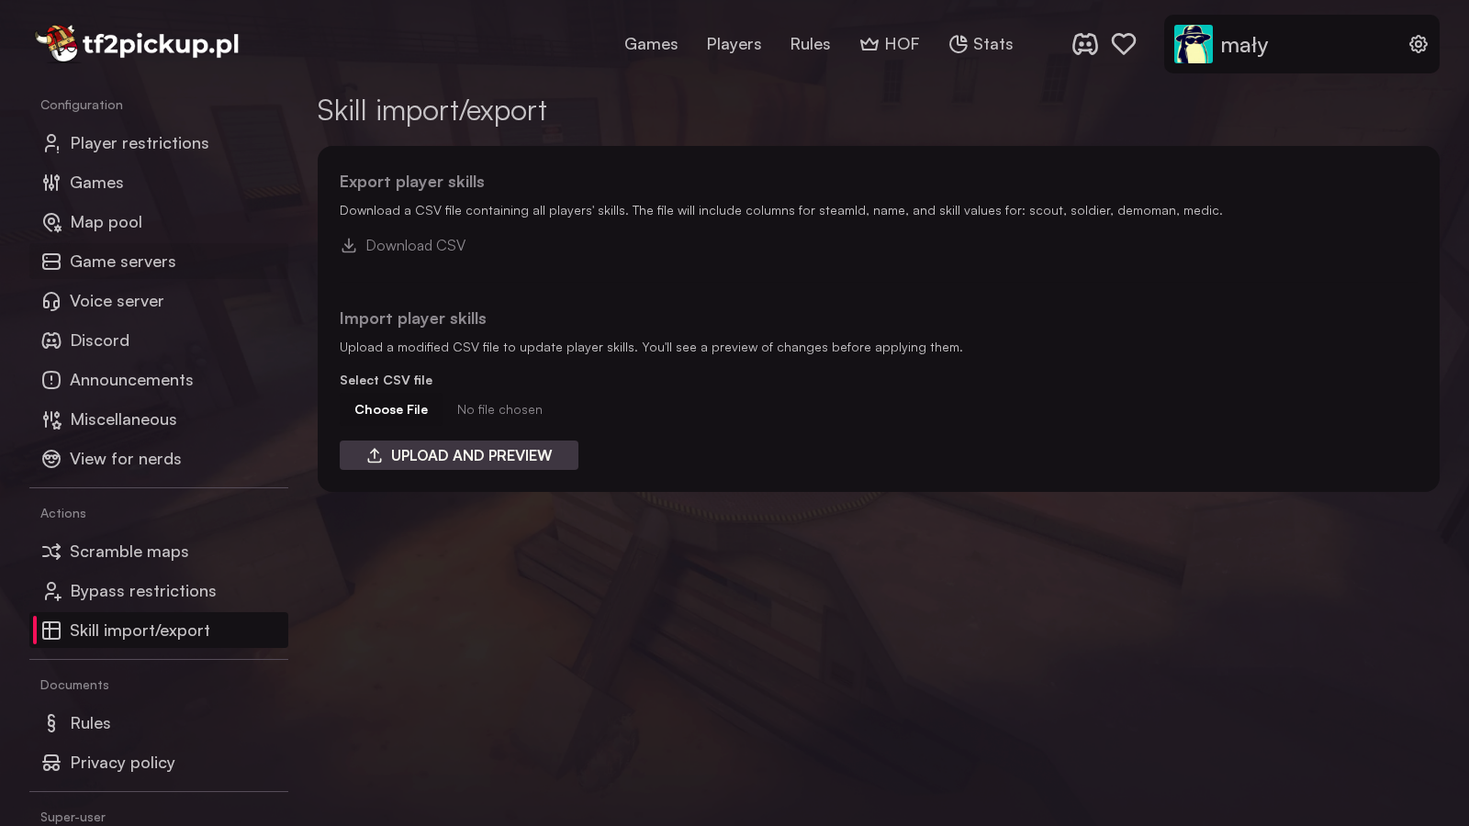The height and width of the screenshot is (826, 1469).
Task: Navigate to Games in the top menu
Action: coord(651,44)
